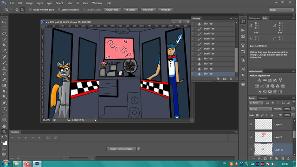Create new document from current state
The image size is (297, 167).
tap(218, 79)
